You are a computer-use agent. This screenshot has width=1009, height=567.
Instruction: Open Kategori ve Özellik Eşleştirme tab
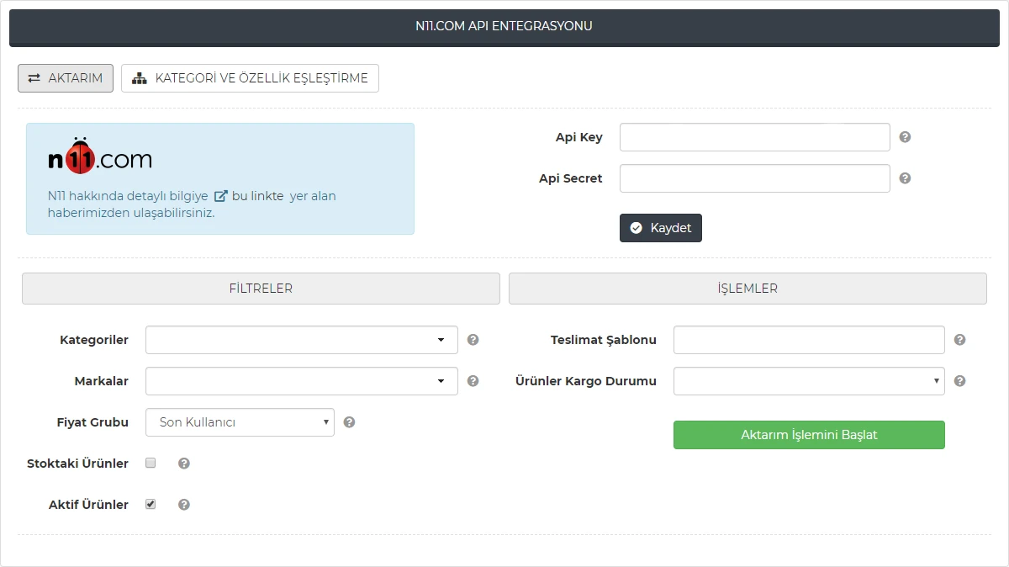point(250,78)
